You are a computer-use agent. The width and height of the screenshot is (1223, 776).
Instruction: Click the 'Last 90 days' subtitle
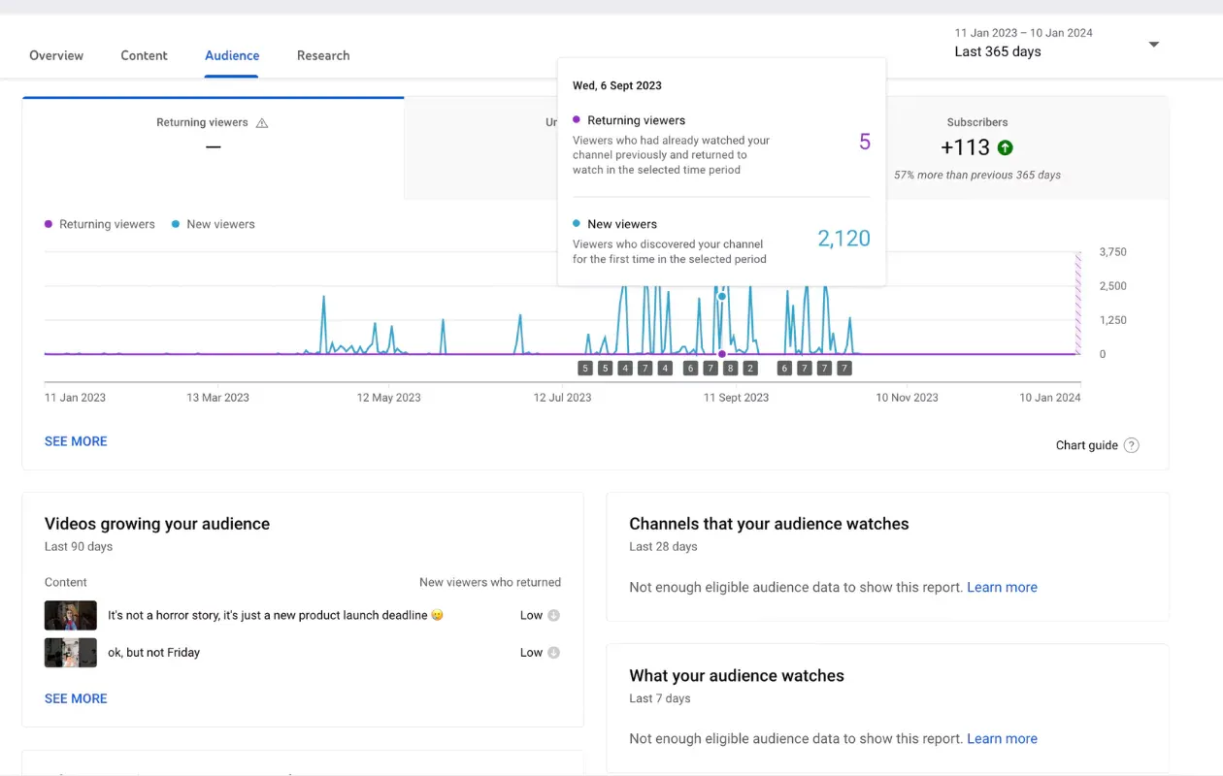tap(79, 547)
